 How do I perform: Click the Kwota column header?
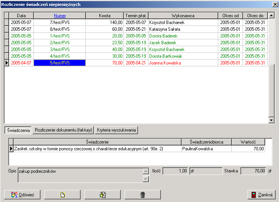pos(105,16)
